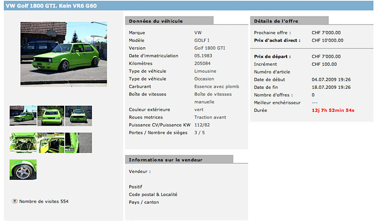The height and width of the screenshot is (221, 378).
Task: Click the eye icon beside visit count
Action: click(x=15, y=201)
